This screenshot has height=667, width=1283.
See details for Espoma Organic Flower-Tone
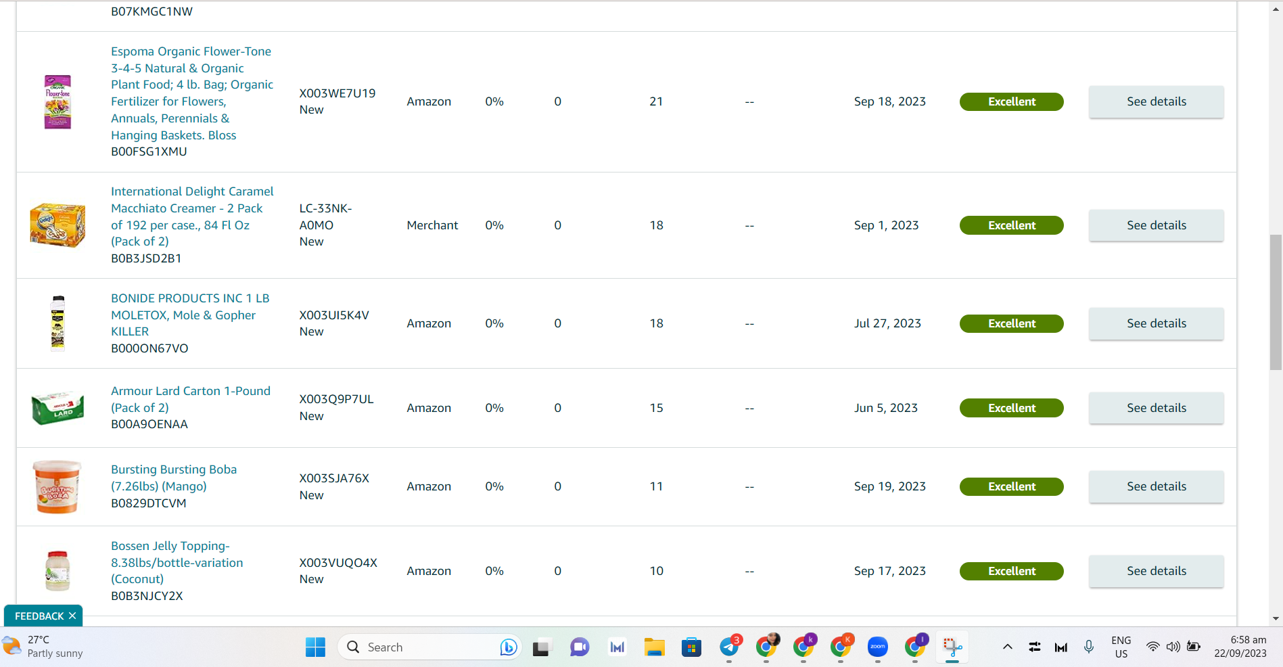[1156, 101]
